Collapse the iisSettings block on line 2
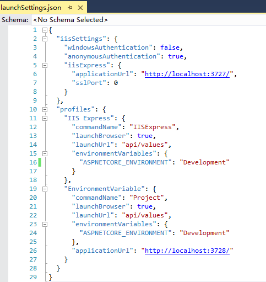This screenshot has height=282, width=266. click(45, 39)
